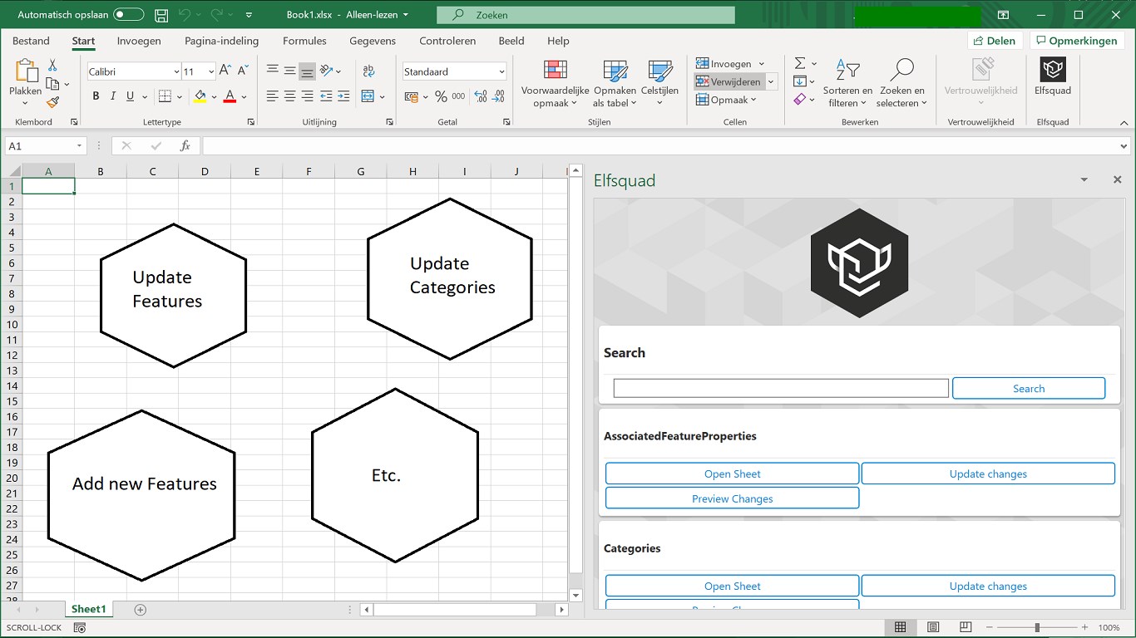Switch to the Pagina-indeling ribbon tab

tap(221, 41)
